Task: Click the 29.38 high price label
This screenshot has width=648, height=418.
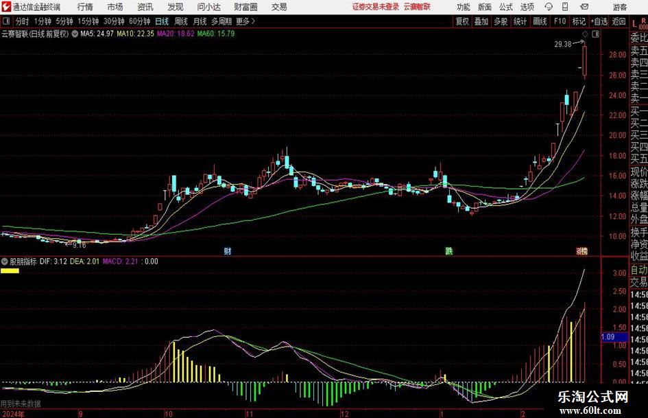Action: 563,44
